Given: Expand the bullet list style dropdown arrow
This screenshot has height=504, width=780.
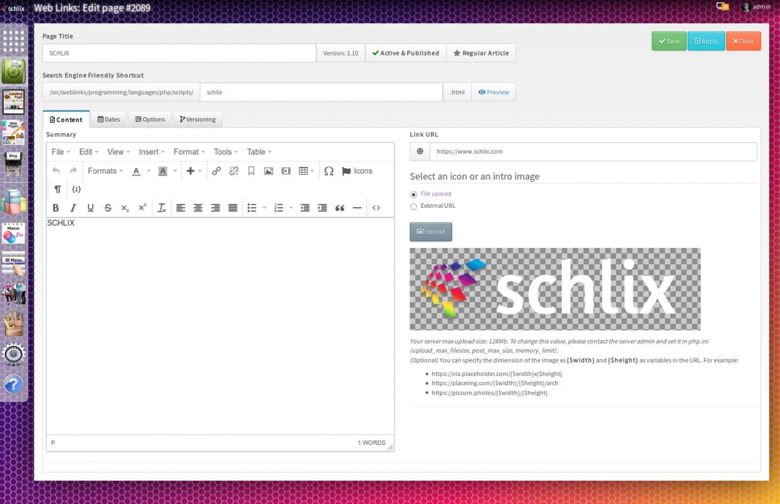Looking at the screenshot, I should pos(264,208).
